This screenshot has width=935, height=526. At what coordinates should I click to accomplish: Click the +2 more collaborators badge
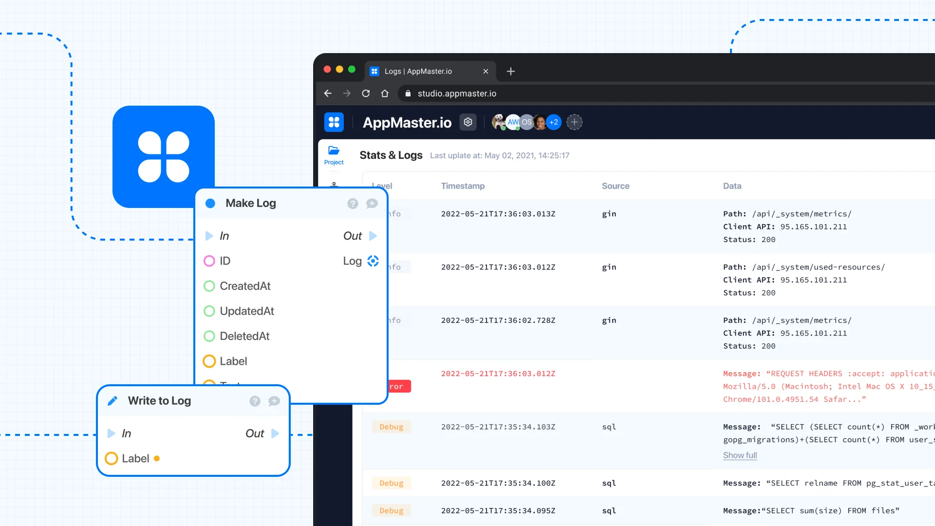coord(554,122)
